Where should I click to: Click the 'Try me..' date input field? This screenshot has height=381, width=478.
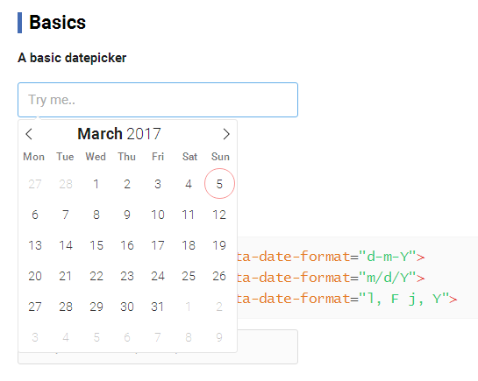coord(158,100)
